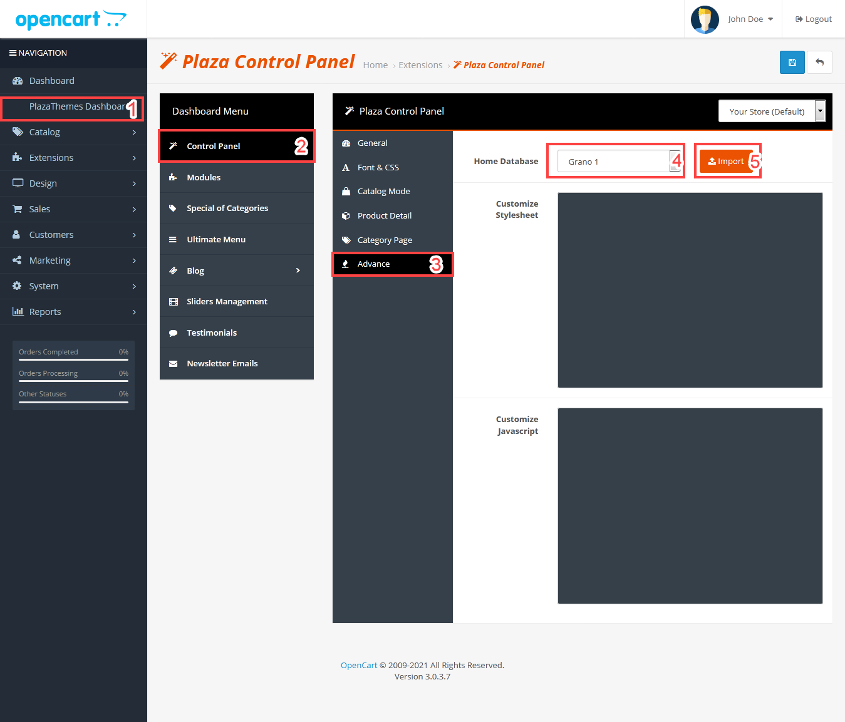Viewport: 845px width, 722px height.
Task: Click the wand icon in the Plaza Control Panel header
Action: (350, 111)
